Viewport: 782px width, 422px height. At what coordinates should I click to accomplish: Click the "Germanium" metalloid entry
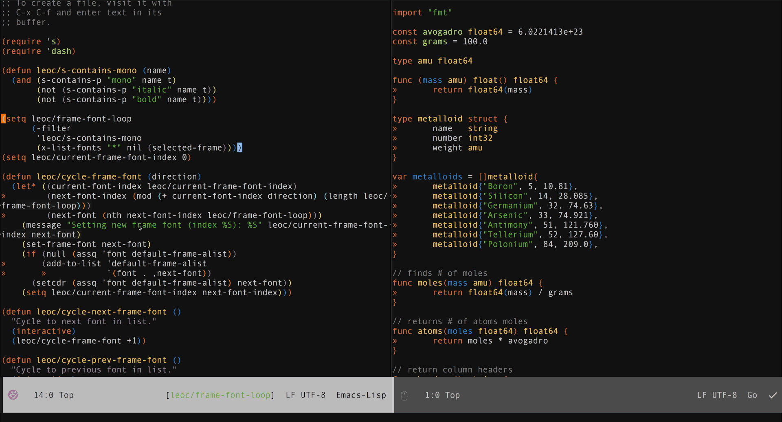pyautogui.click(x=518, y=206)
